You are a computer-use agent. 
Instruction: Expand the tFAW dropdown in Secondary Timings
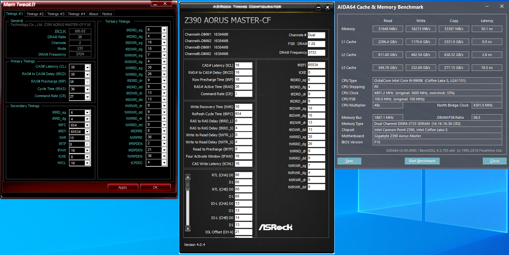tap(87, 150)
